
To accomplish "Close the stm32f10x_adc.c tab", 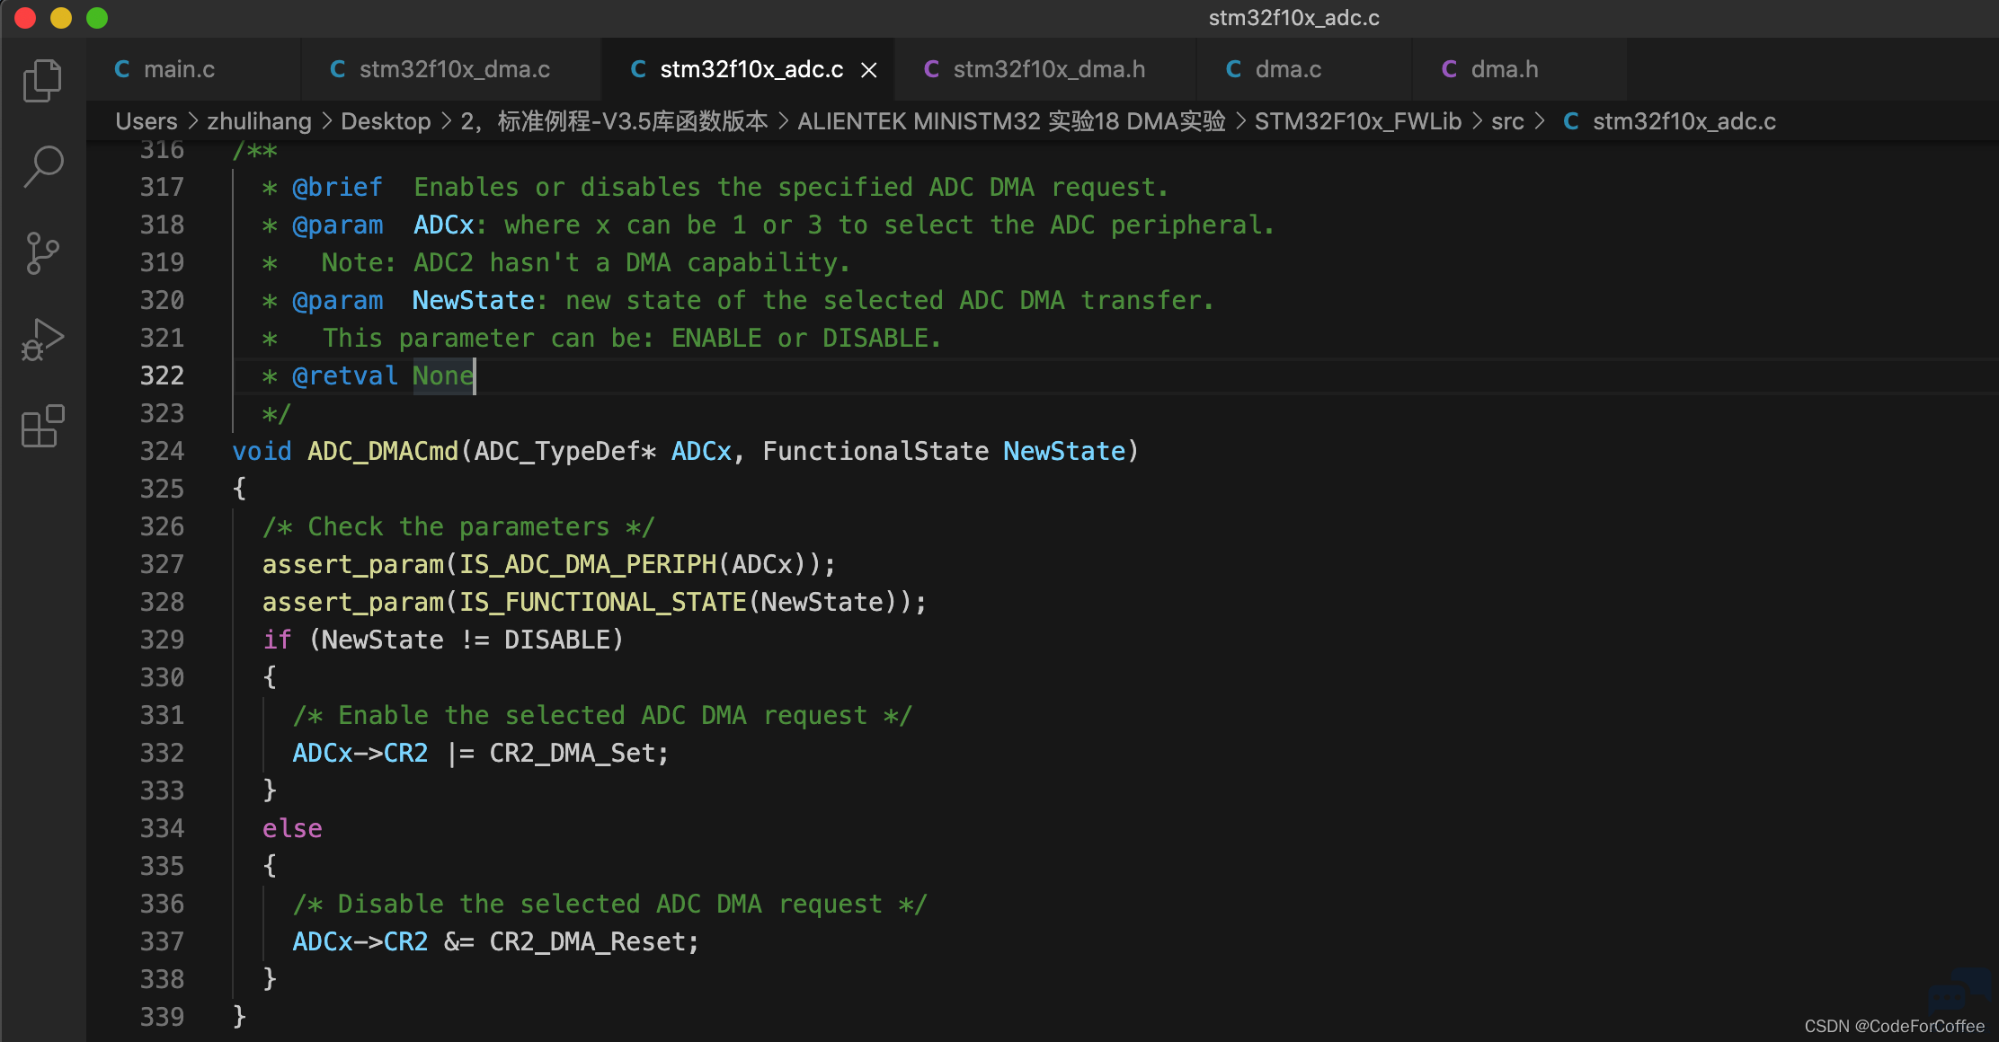I will pos(869,70).
